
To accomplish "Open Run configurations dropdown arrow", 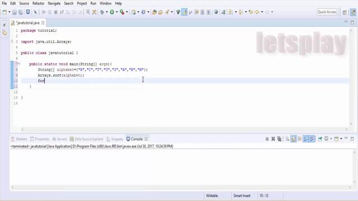I will click(117, 12).
